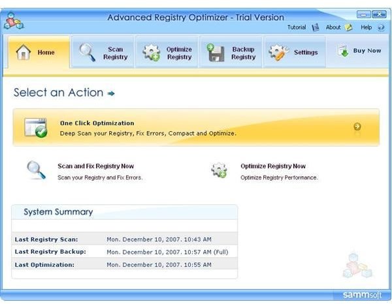This screenshot has width=392, height=304.
Task: Click the About notepad icon
Action: [x=348, y=27]
